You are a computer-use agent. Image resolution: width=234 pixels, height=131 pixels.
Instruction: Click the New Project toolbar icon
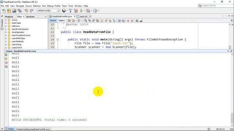pos(9,11)
